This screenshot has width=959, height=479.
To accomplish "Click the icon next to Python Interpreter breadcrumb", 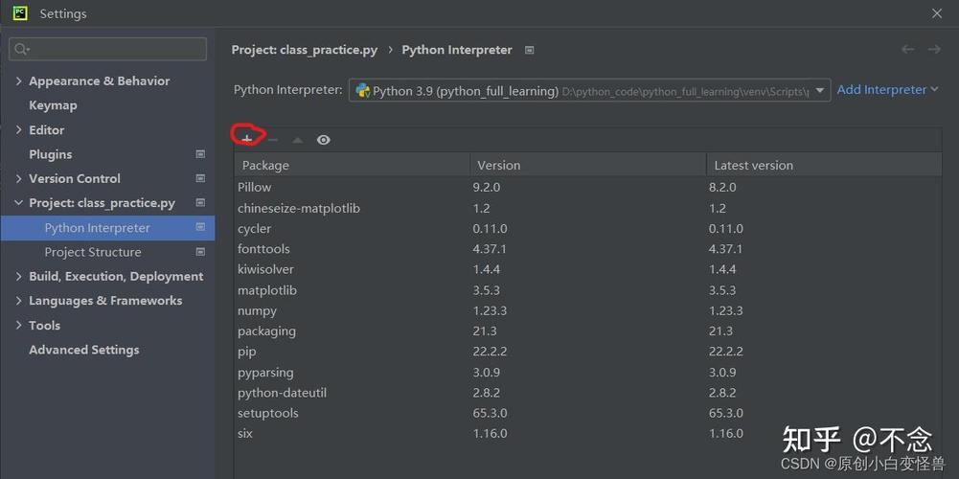I will pyautogui.click(x=530, y=50).
